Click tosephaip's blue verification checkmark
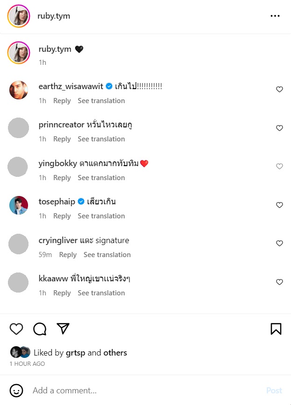291x405 pixels. (x=79, y=202)
